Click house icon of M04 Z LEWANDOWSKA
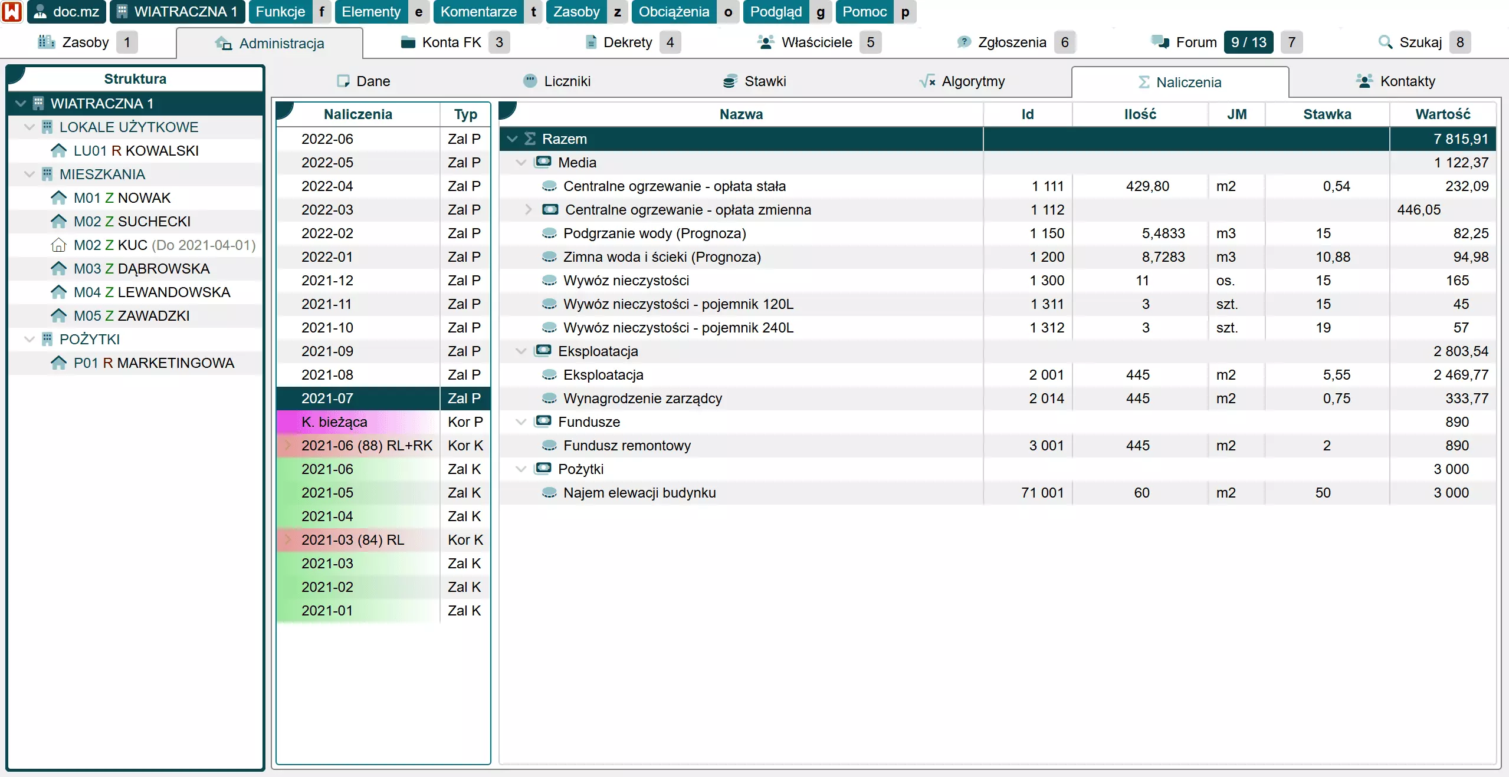The height and width of the screenshot is (777, 1509). coord(58,292)
